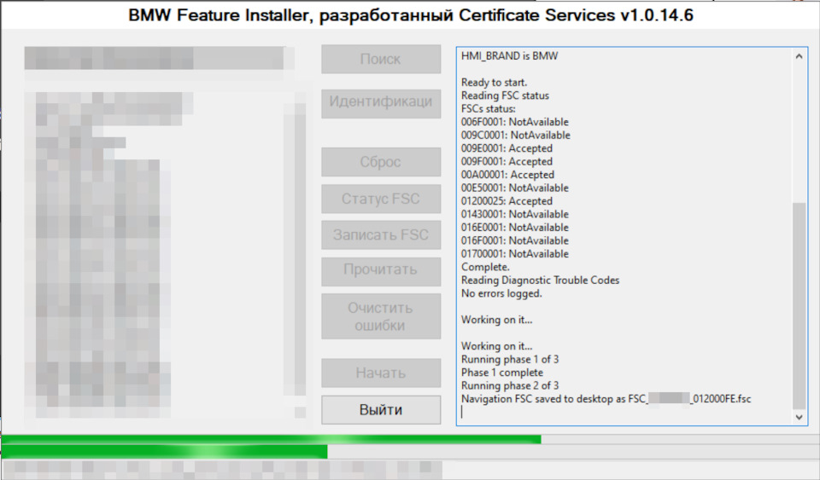Image resolution: width=820 pixels, height=480 pixels.
Task: Click the '00E50001: NotAvailable' entry
Action: click(x=514, y=188)
